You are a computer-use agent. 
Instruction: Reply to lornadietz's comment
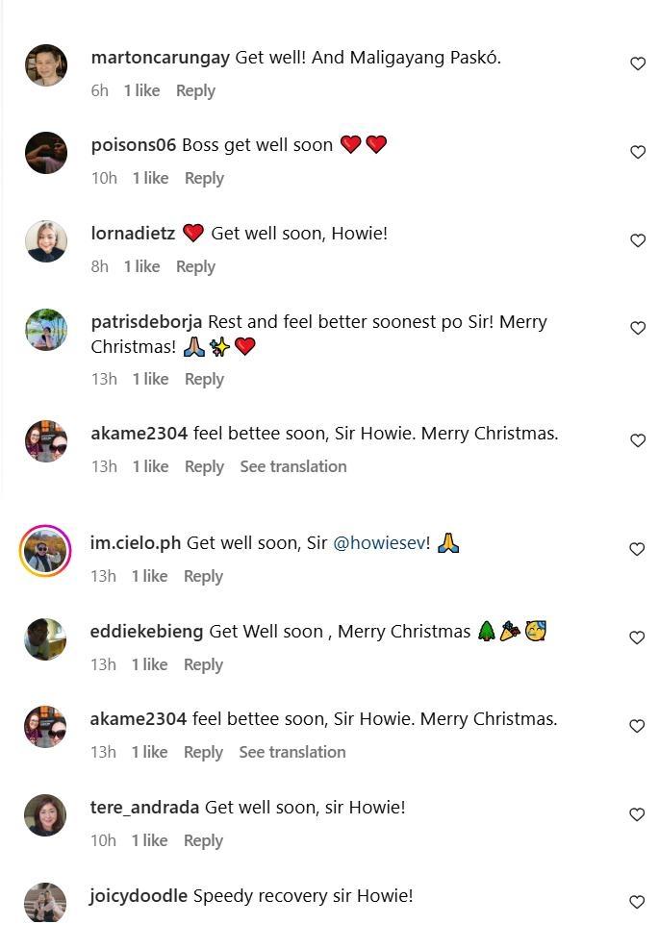[195, 266]
